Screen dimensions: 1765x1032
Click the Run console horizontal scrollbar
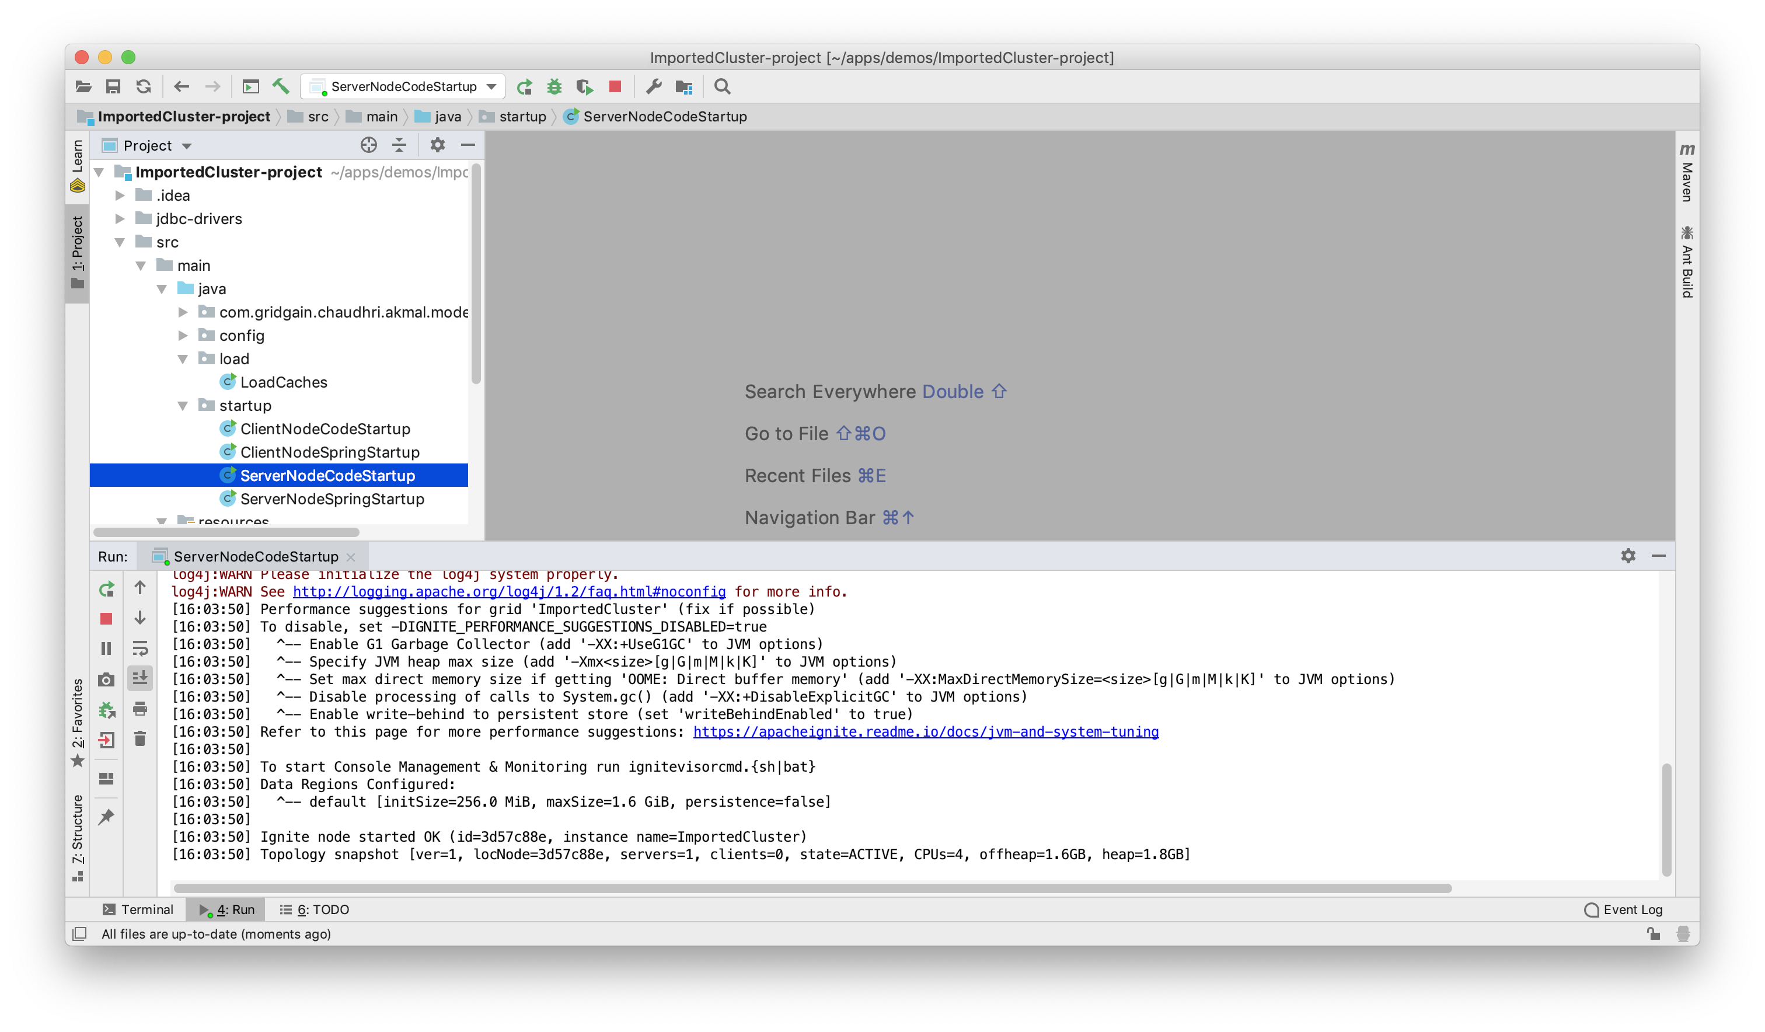812,888
